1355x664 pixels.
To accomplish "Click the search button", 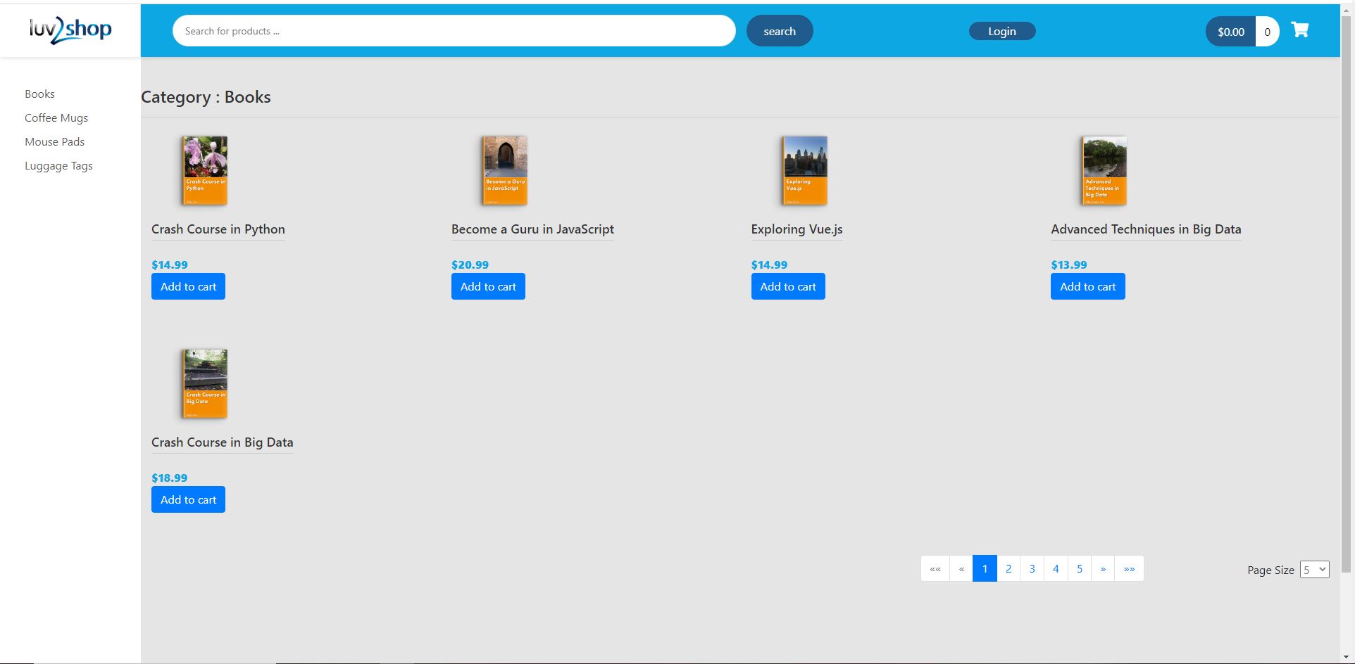I will (780, 31).
